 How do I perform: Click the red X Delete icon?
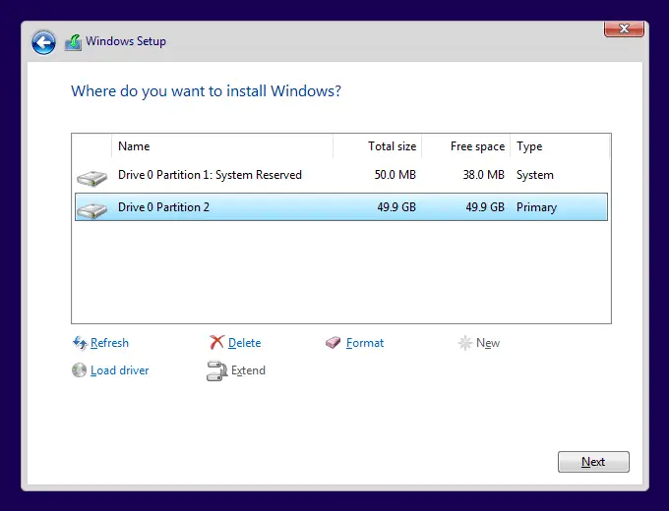(216, 342)
